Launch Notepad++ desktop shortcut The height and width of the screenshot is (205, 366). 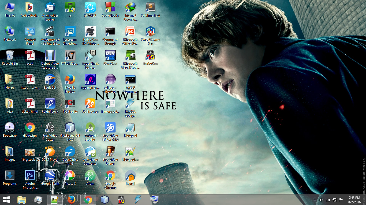click(x=130, y=154)
